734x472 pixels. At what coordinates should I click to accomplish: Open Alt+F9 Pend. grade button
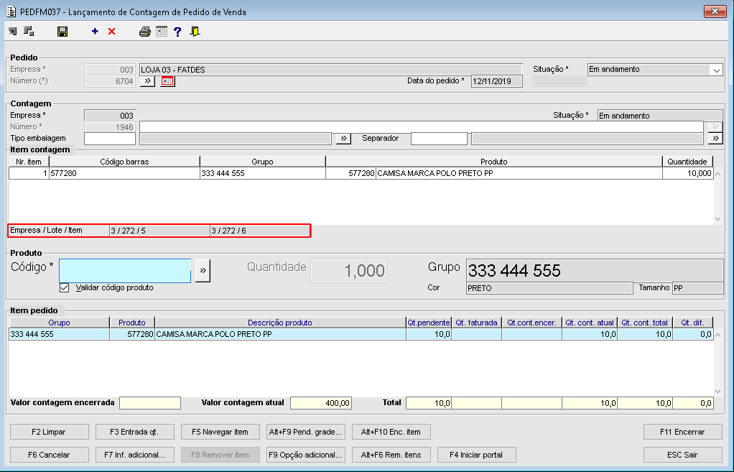[306, 432]
